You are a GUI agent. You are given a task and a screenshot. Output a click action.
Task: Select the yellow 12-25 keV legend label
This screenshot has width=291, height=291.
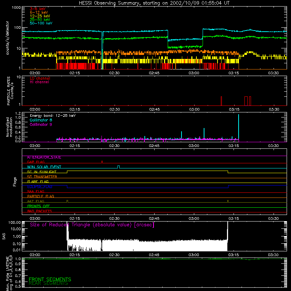[40, 16]
